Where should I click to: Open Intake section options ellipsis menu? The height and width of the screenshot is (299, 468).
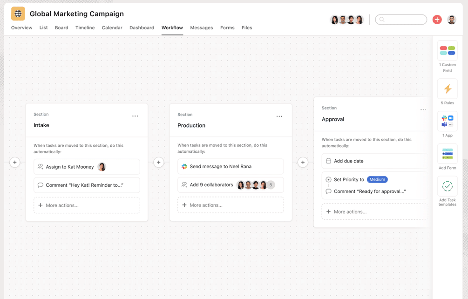pyautogui.click(x=135, y=116)
